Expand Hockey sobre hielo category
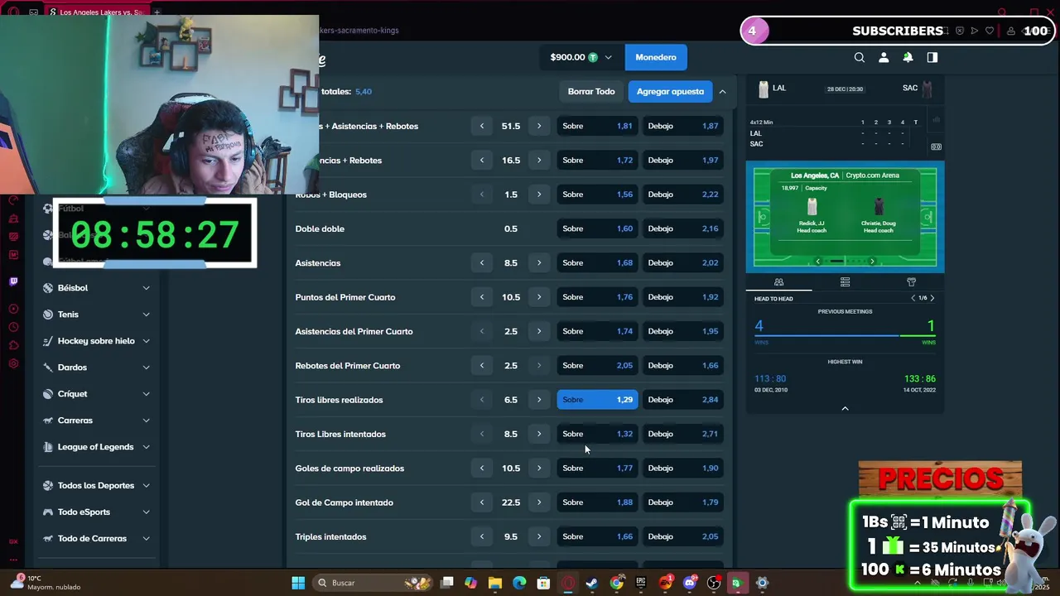 (x=146, y=341)
